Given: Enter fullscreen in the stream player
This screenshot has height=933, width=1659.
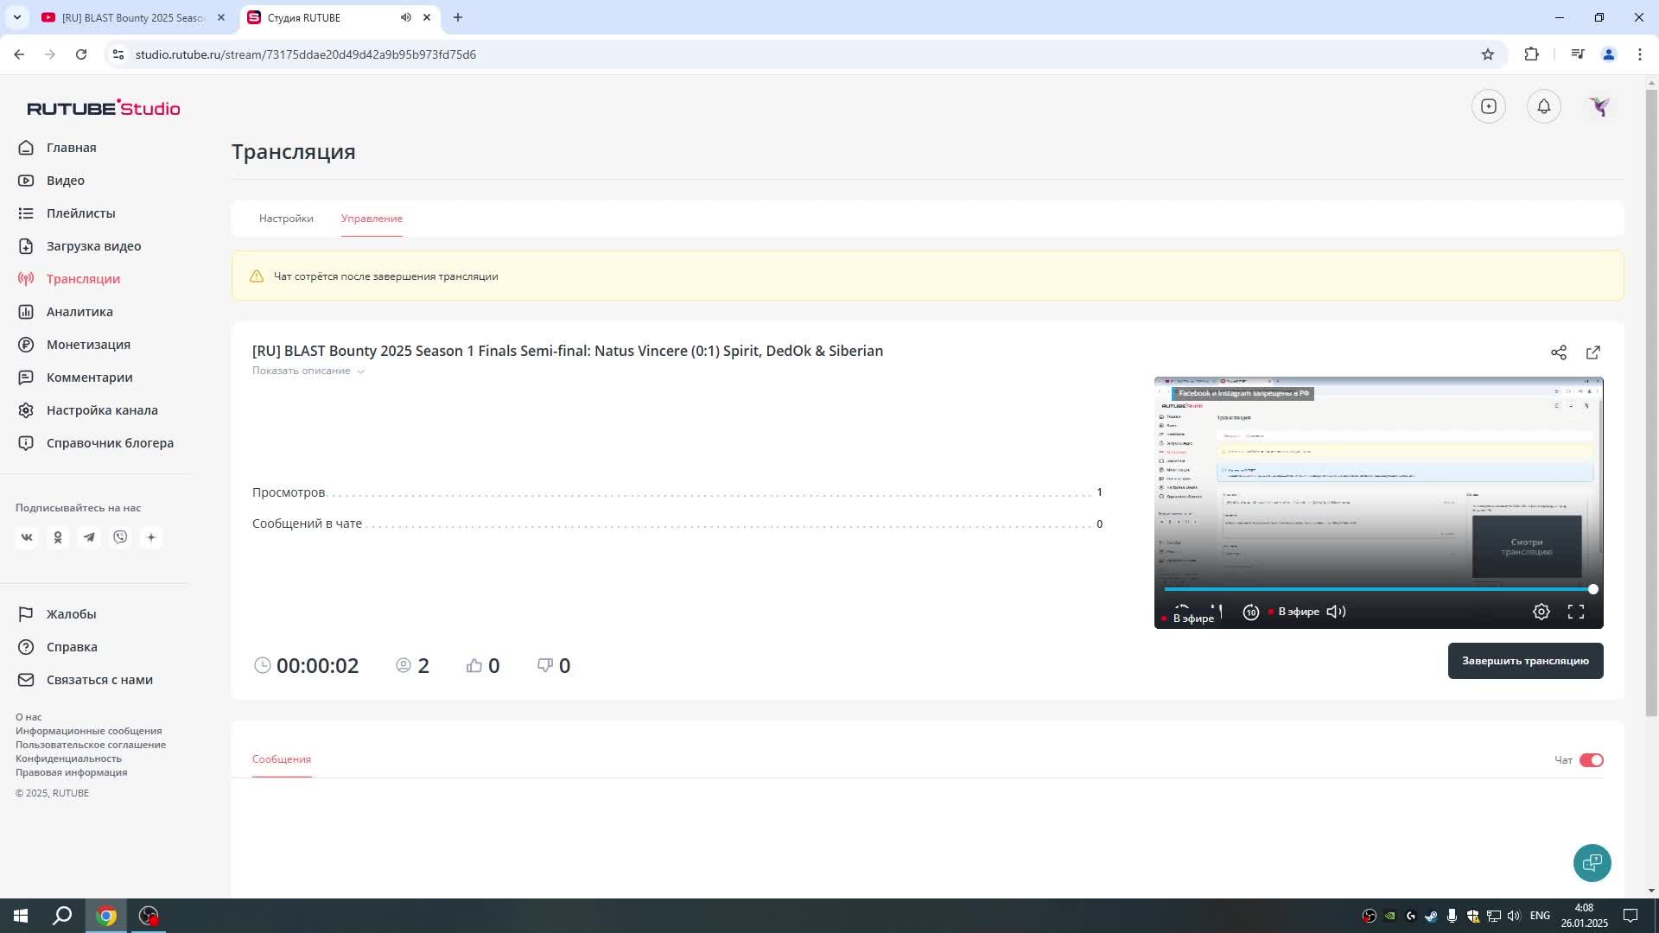Looking at the screenshot, I should click(1576, 612).
